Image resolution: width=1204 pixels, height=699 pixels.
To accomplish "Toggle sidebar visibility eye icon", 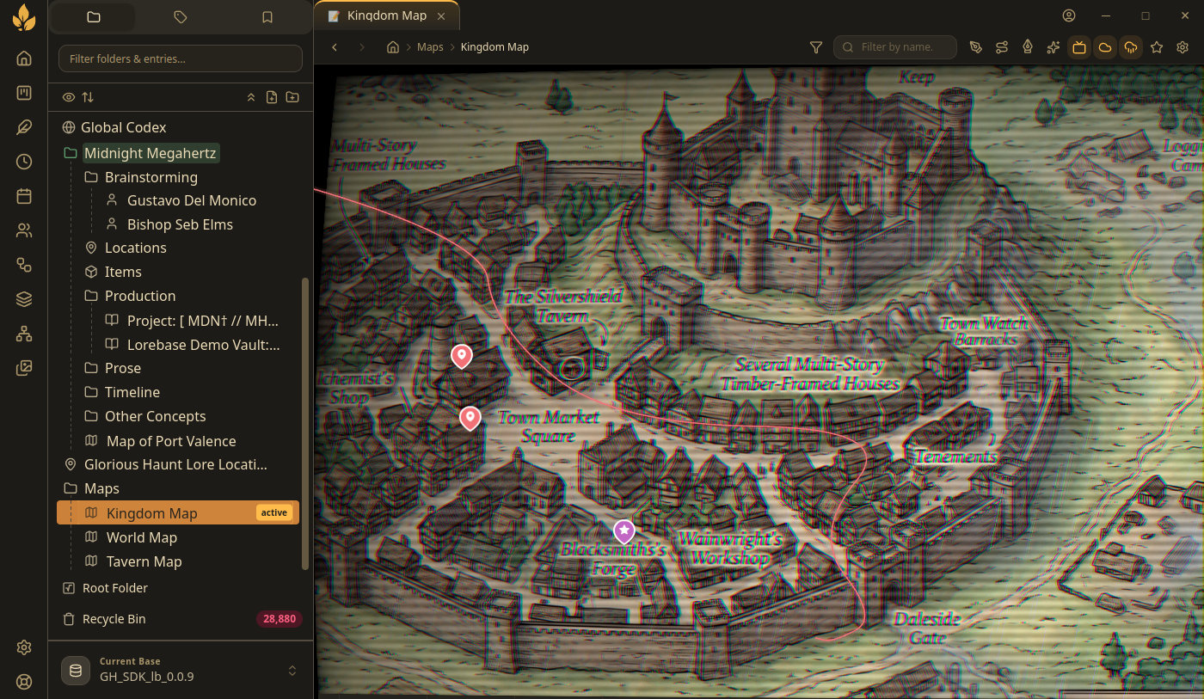I will pyautogui.click(x=69, y=97).
